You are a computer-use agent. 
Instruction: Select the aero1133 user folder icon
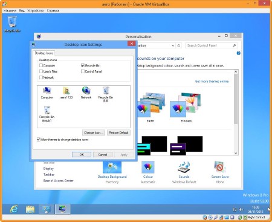[x=66, y=93]
